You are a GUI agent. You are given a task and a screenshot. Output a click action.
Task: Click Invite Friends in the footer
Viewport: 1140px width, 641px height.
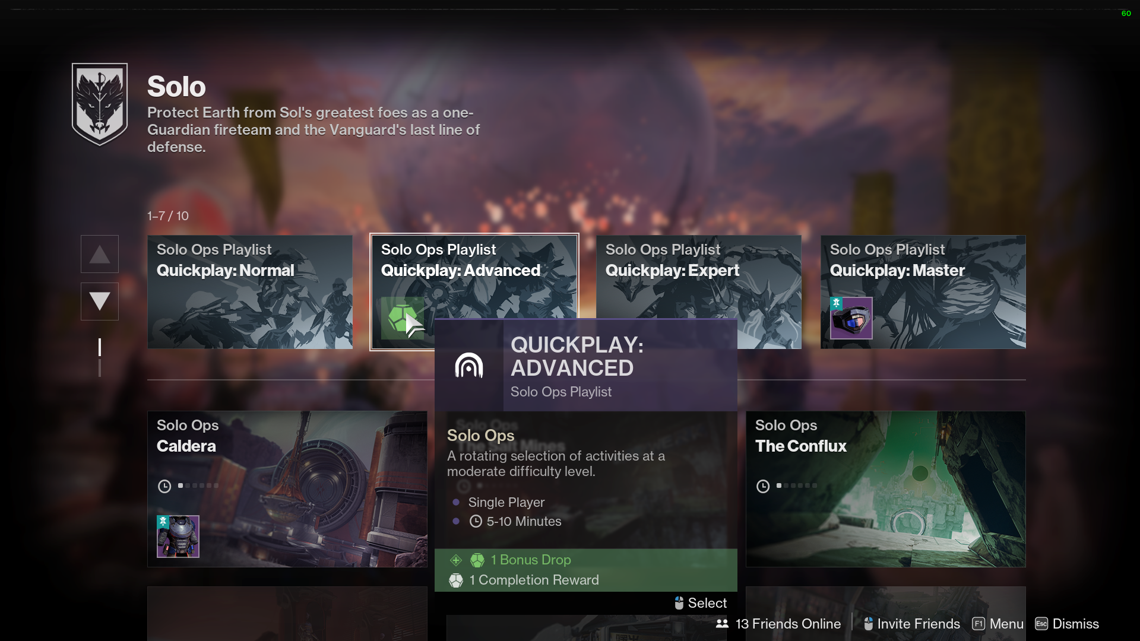click(x=911, y=624)
